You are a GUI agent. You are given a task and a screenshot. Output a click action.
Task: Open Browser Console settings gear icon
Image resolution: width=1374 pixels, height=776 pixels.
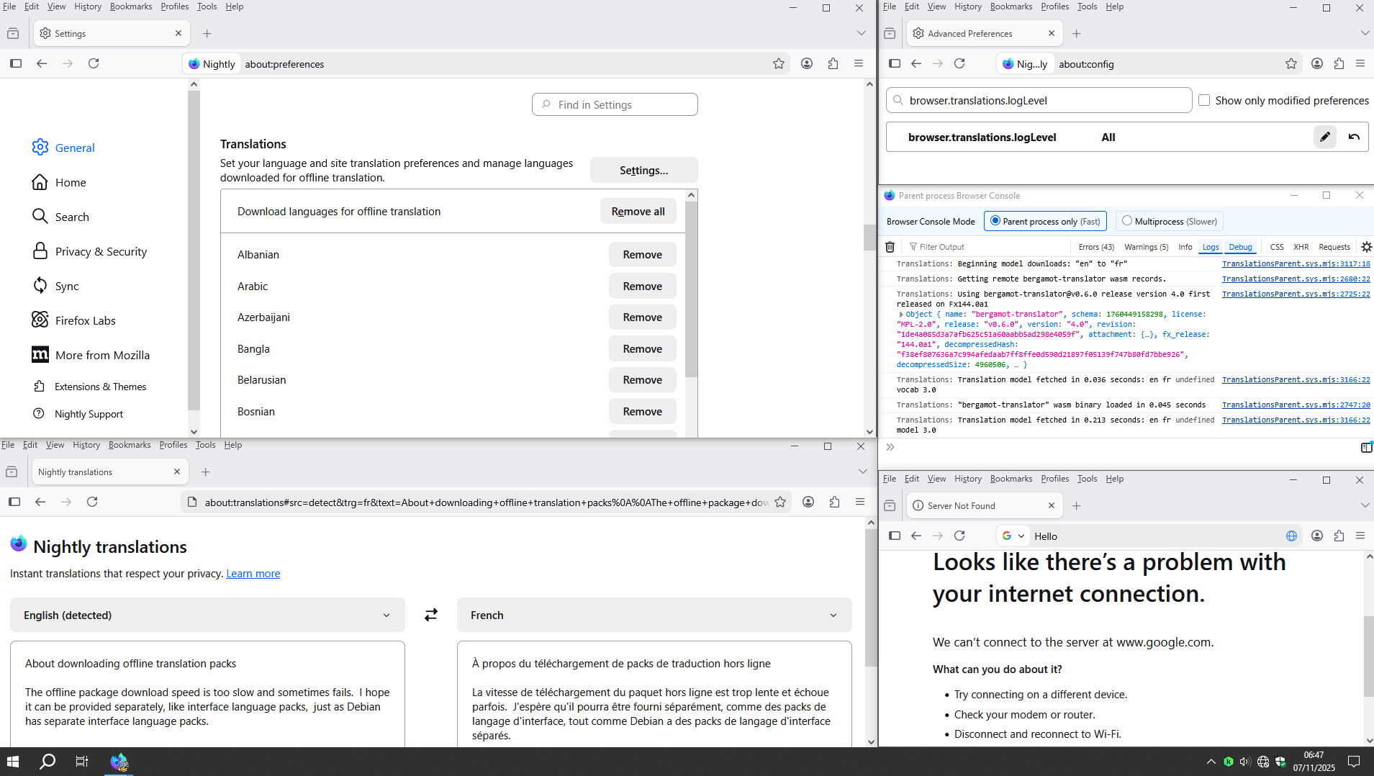tap(1366, 247)
